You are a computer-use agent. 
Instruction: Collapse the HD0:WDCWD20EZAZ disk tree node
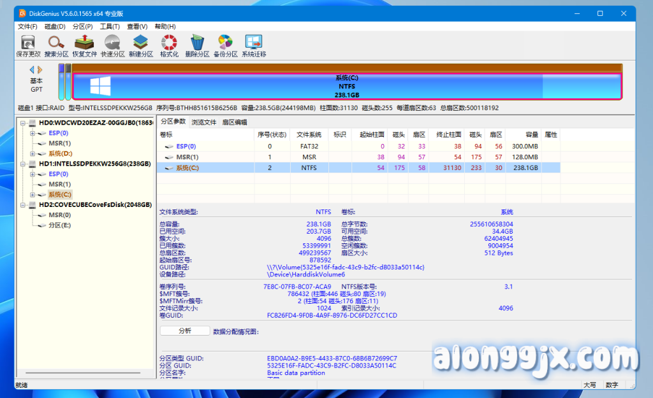pos(24,123)
